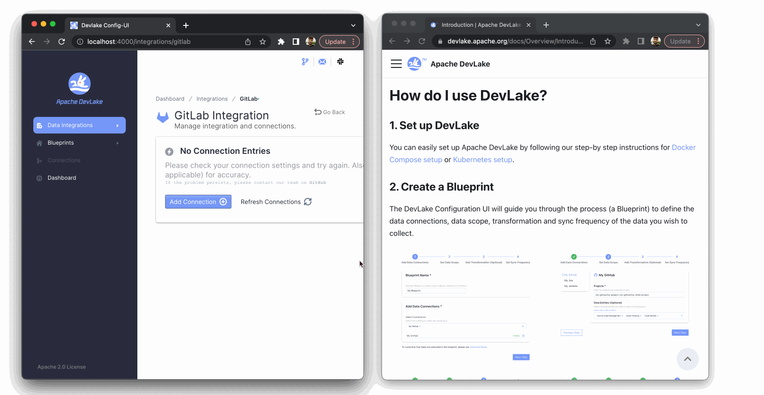Expand tab search in DevLake docs window
The height and width of the screenshot is (395, 764).
698,25
